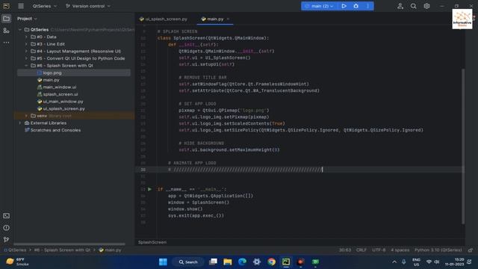Click #6 - Splash Screen breadcrumb

coord(62,250)
